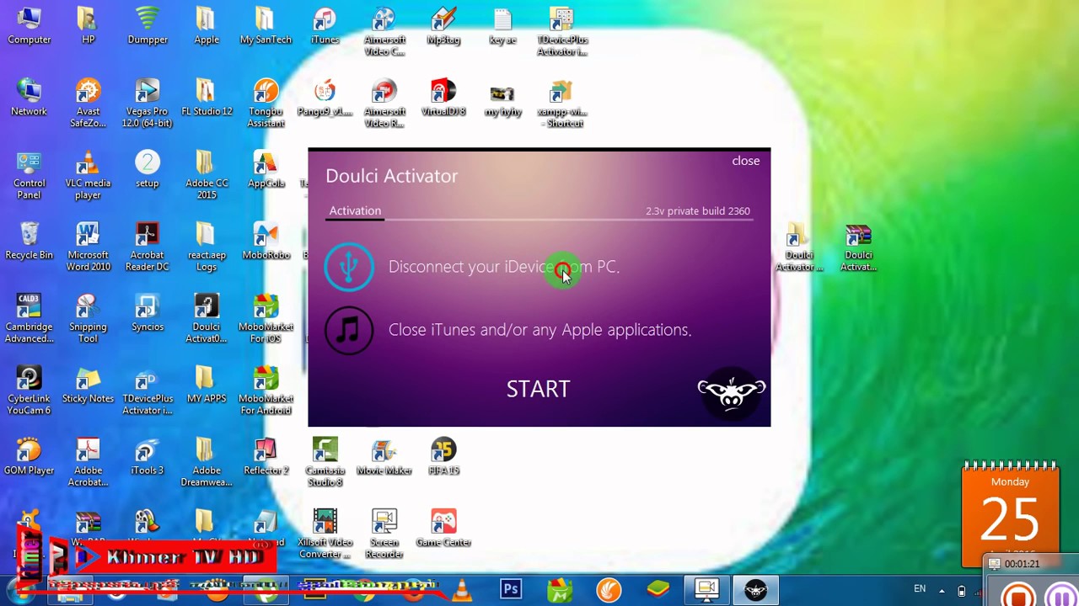Open the Computer desktop icon
The width and height of the screenshot is (1079, 606).
pos(30,25)
